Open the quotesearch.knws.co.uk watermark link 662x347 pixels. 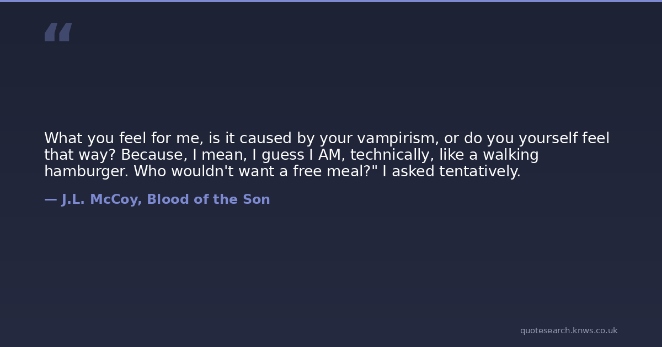tap(569, 330)
